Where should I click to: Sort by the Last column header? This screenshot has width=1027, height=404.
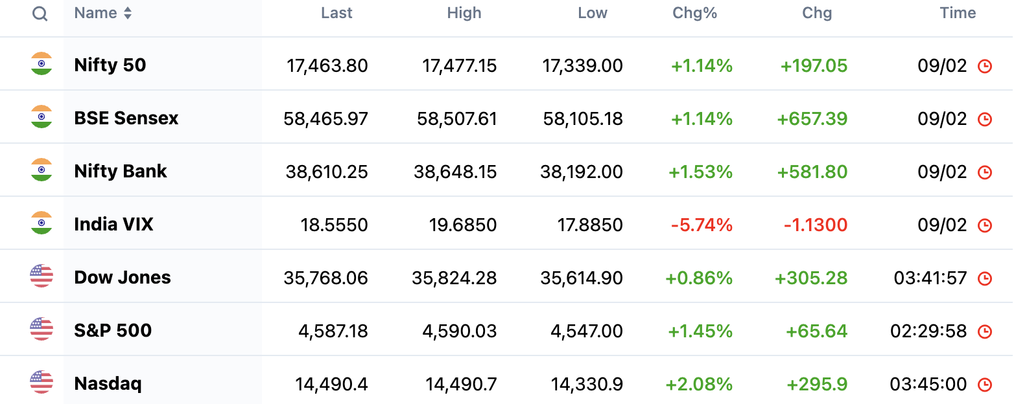coord(336,13)
